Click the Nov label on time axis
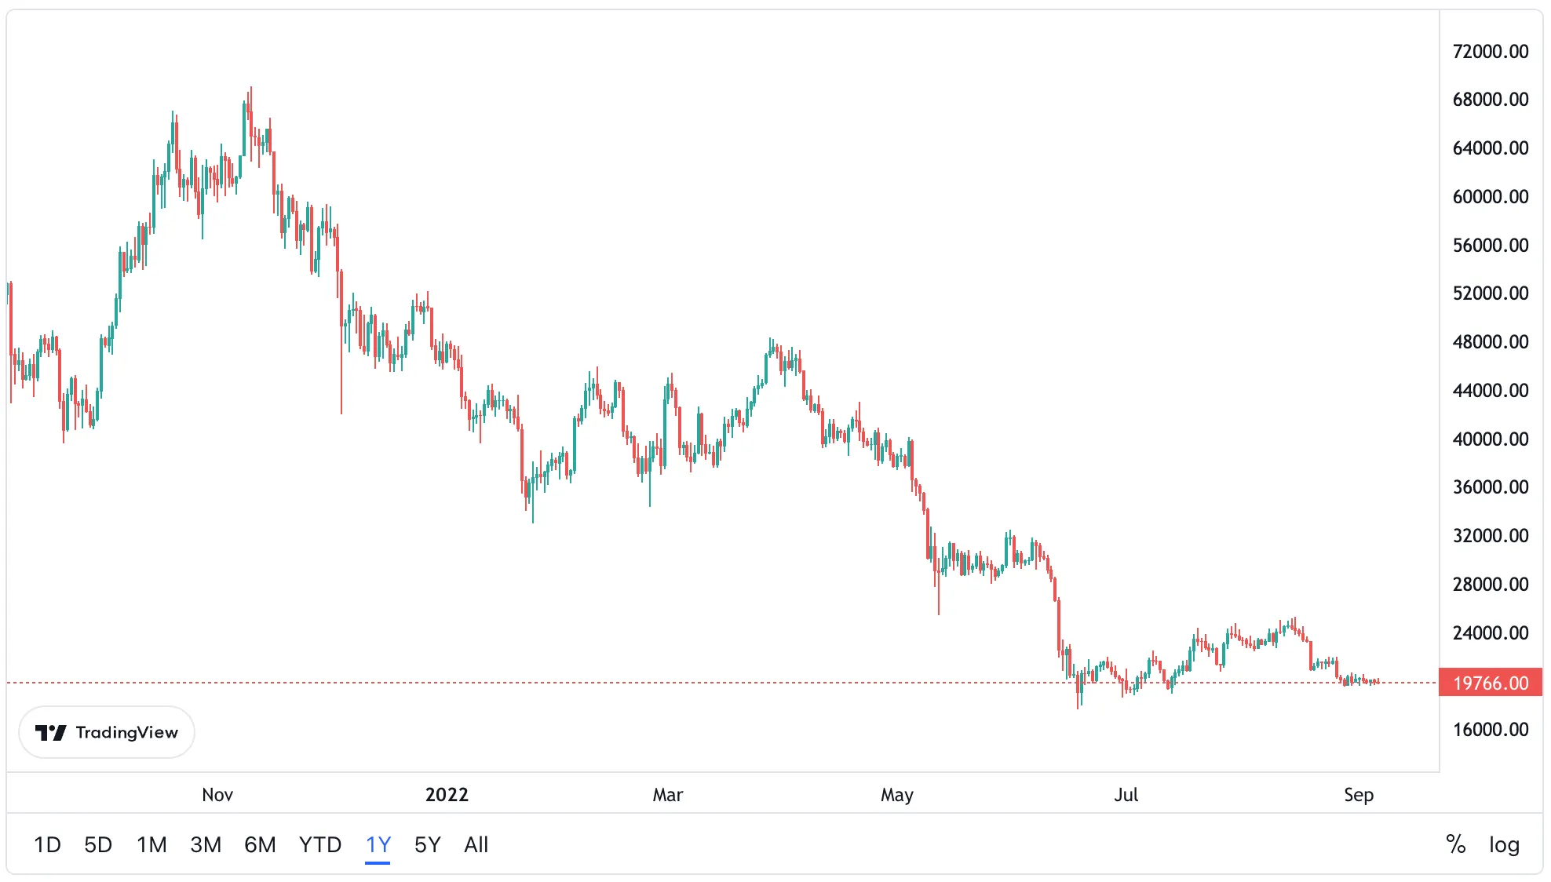The image size is (1551, 882). (217, 795)
